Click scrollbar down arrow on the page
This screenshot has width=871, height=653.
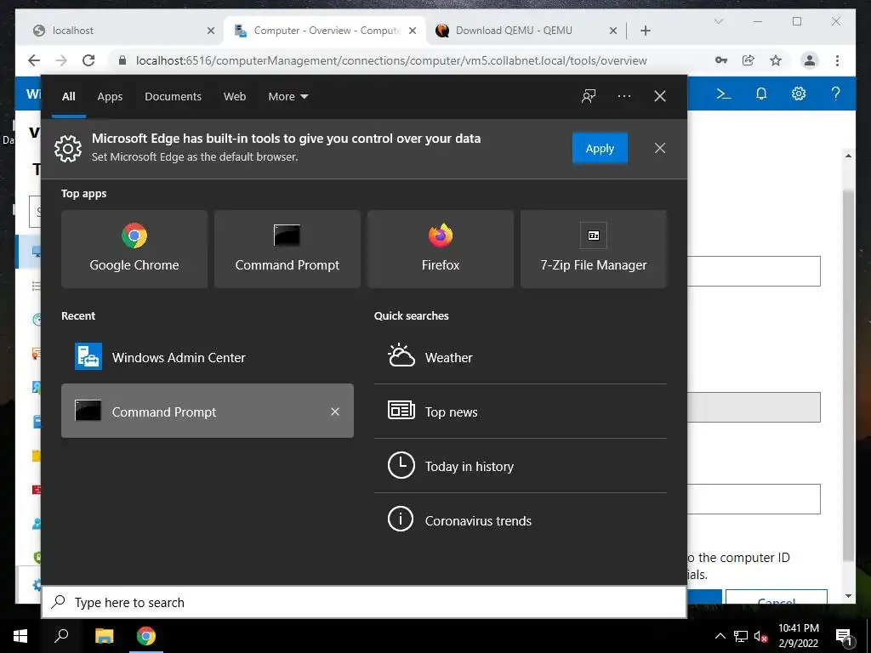[x=848, y=596]
